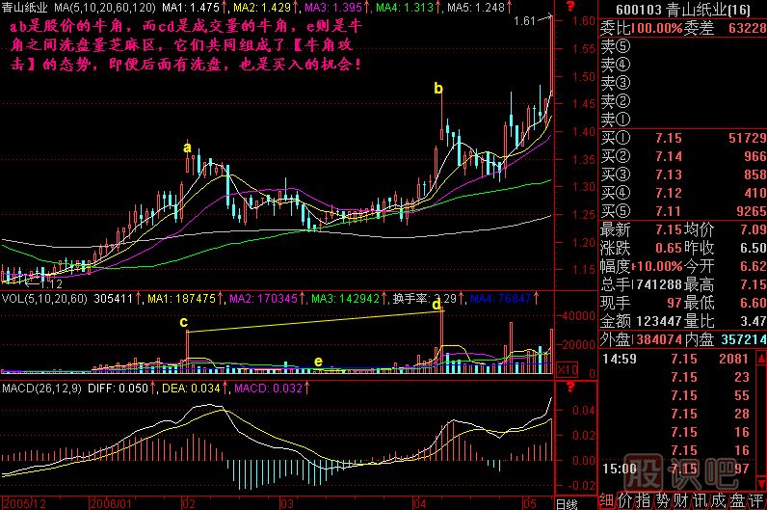Open the 细 (detail) tab at bottom right

coord(608,501)
